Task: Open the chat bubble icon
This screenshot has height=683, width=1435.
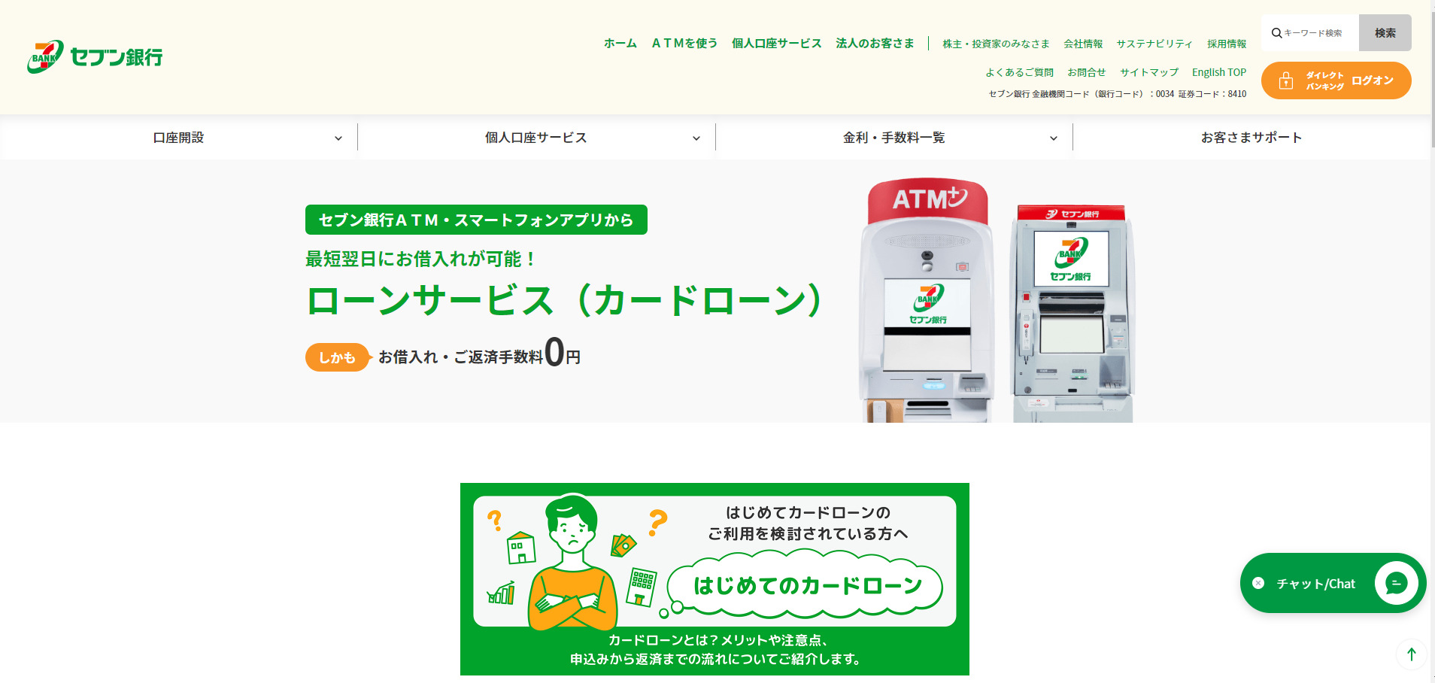Action: 1397,583
